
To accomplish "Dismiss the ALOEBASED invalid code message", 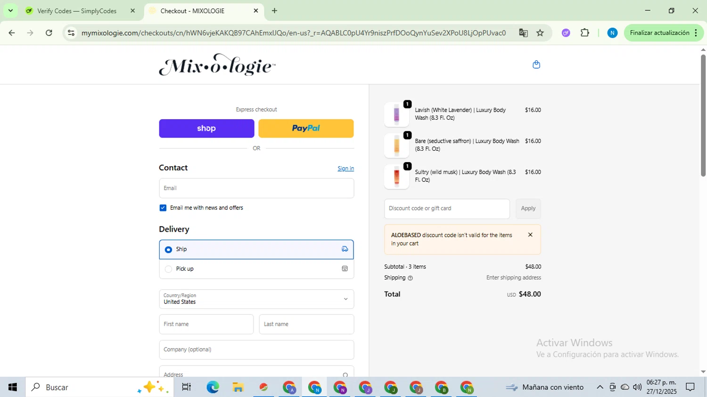I will tap(530, 235).
